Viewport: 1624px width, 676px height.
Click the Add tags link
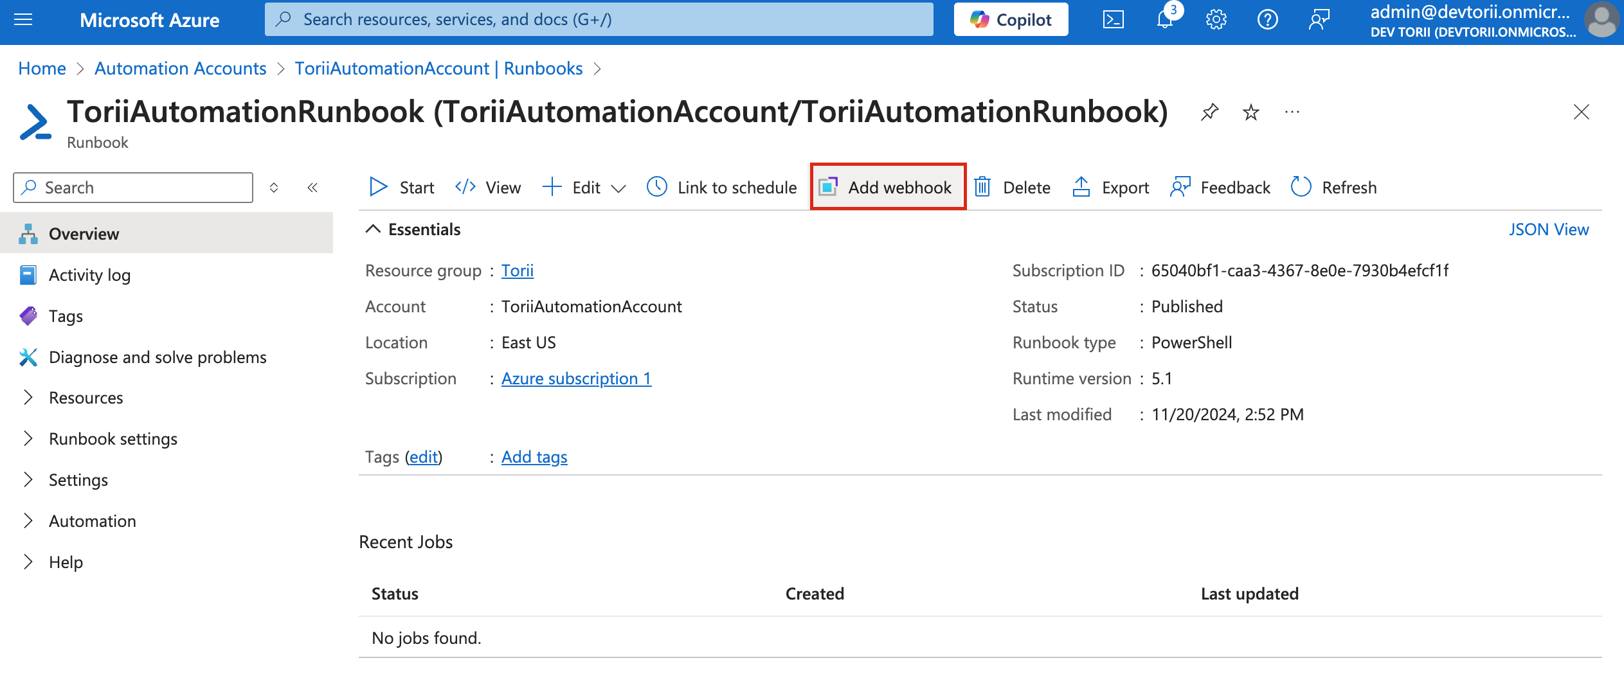[534, 457]
